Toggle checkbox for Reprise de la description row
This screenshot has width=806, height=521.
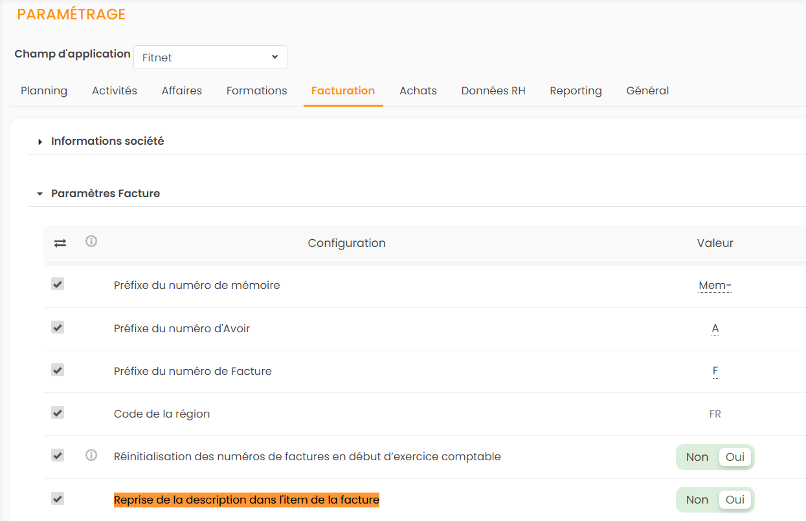pyautogui.click(x=58, y=499)
